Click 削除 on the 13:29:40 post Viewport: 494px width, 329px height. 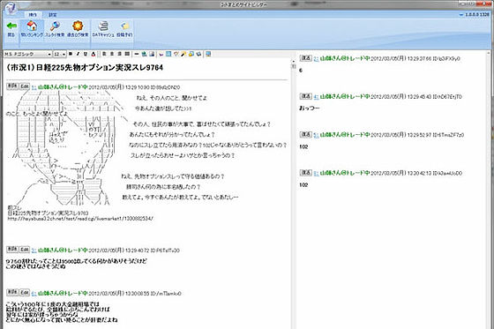tap(12, 249)
